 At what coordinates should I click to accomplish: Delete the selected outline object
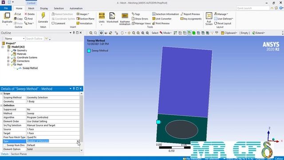coord(29,14)
